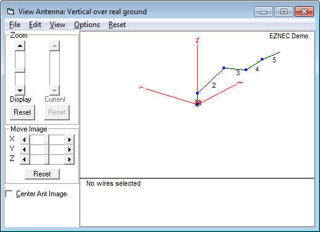Screen dimensions: 320x232
Task: Select wire 4 label in antenna view
Action: [x=257, y=69]
